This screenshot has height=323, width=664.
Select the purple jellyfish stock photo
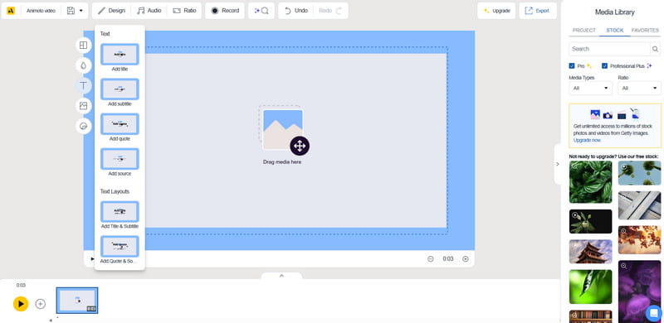click(639, 292)
